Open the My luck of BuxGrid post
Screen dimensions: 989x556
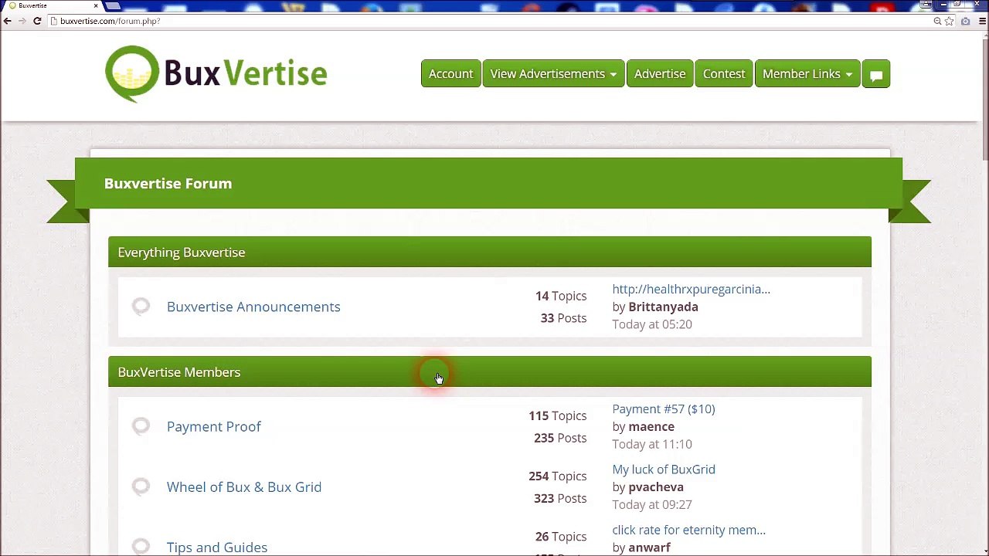[x=664, y=470]
